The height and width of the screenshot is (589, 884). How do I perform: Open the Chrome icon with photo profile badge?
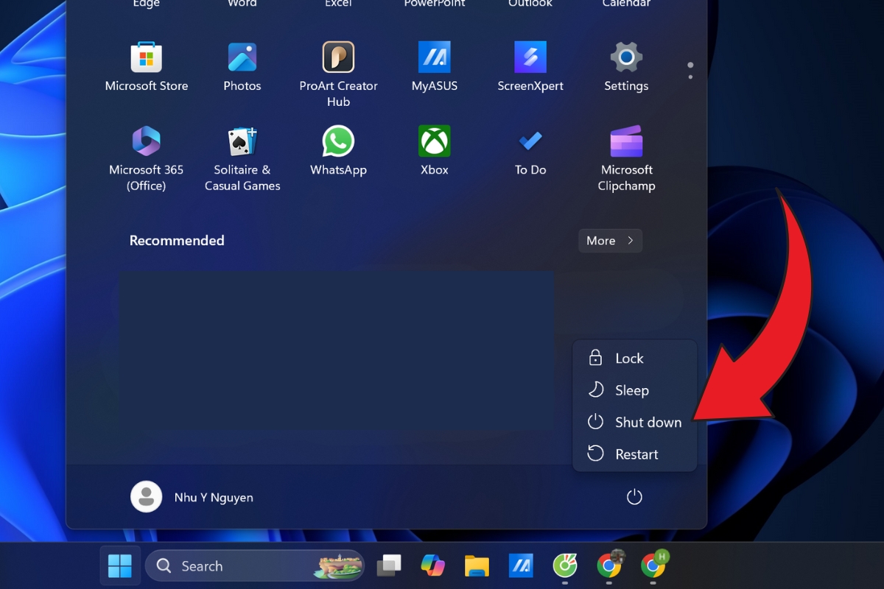(609, 565)
